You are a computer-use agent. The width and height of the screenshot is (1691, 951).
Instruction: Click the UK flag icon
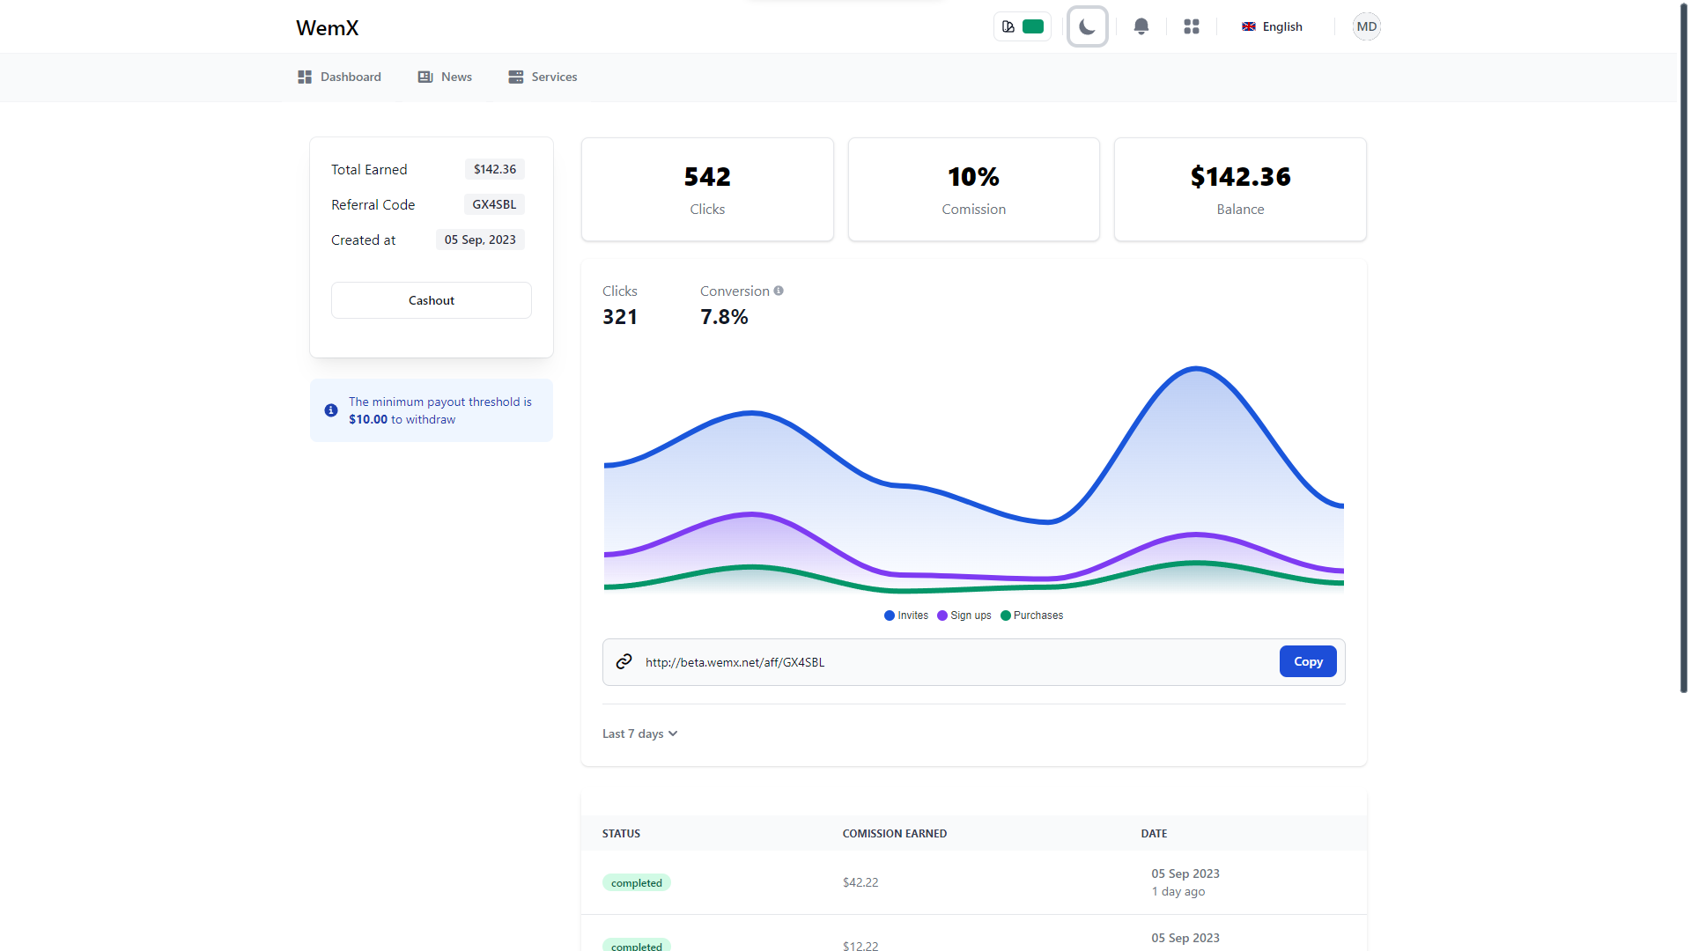[1249, 26]
